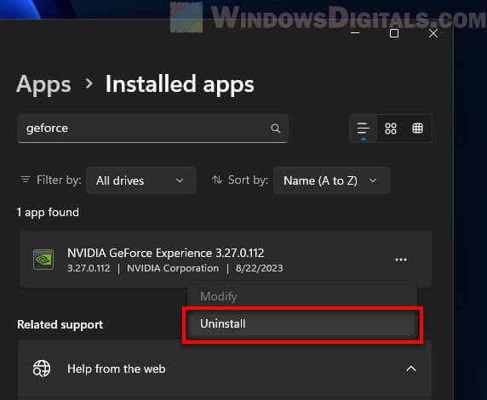The width and height of the screenshot is (487, 400).
Task: Click the search magnifier icon
Action: [x=276, y=129]
